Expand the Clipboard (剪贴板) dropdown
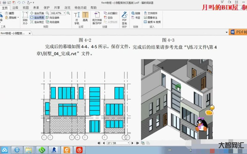247x154 pixels. 18,18
